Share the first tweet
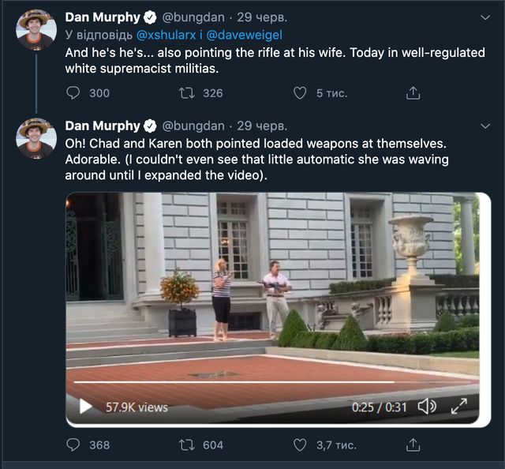Image resolution: width=505 pixels, height=469 pixels. click(413, 93)
